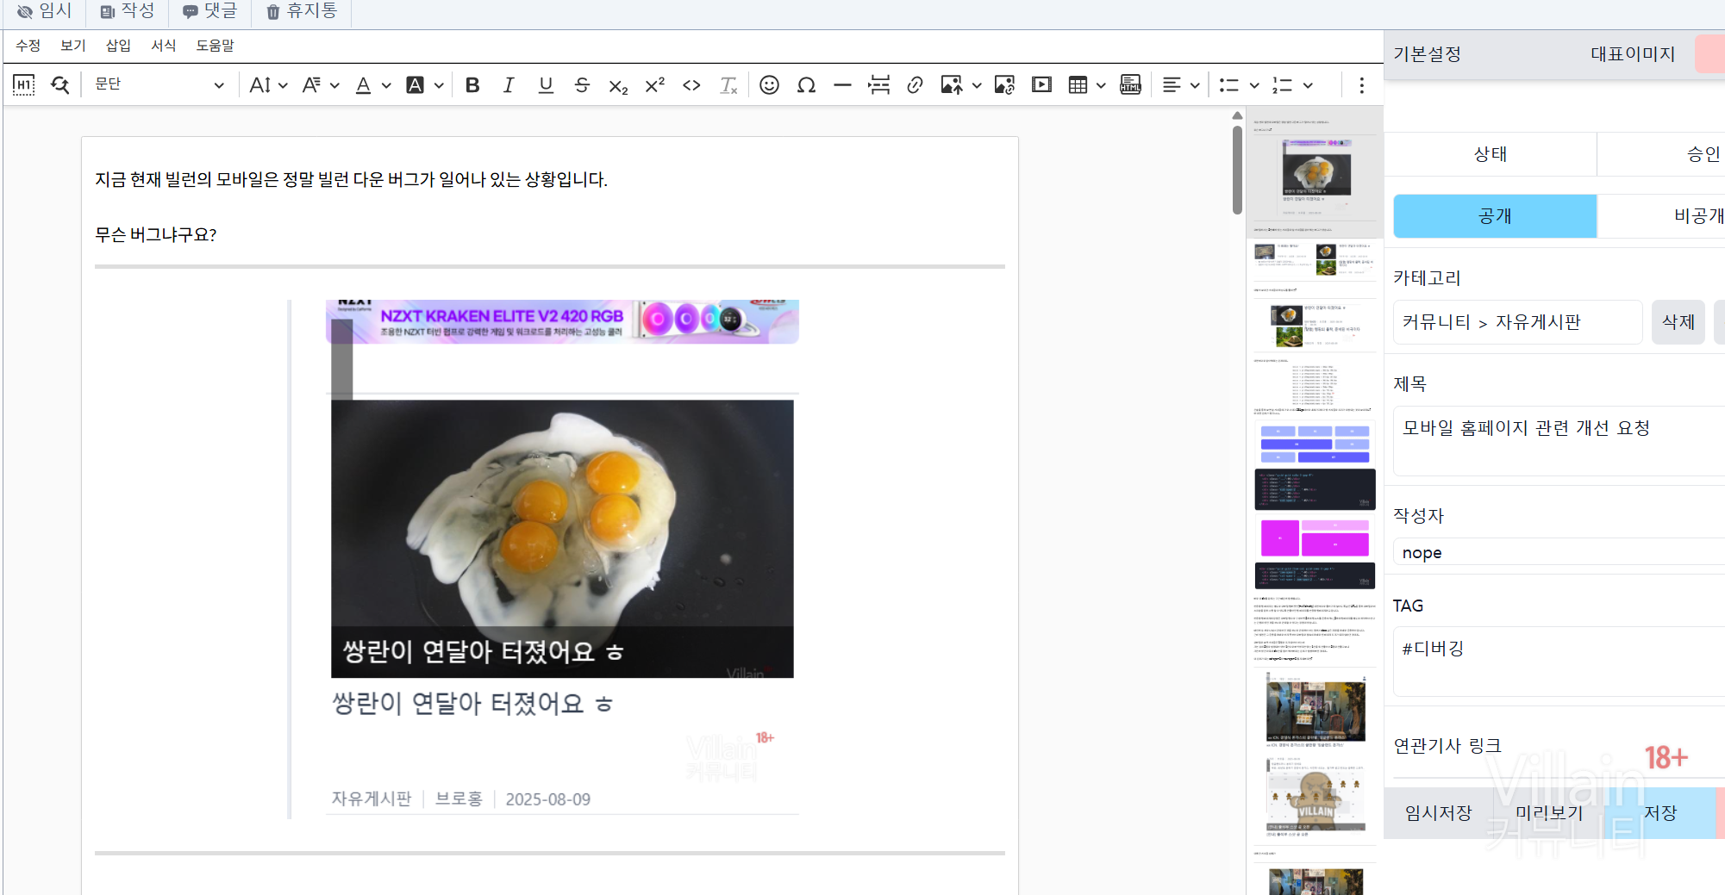
Task: Expand the insert table dropdown arrow
Action: click(1101, 85)
